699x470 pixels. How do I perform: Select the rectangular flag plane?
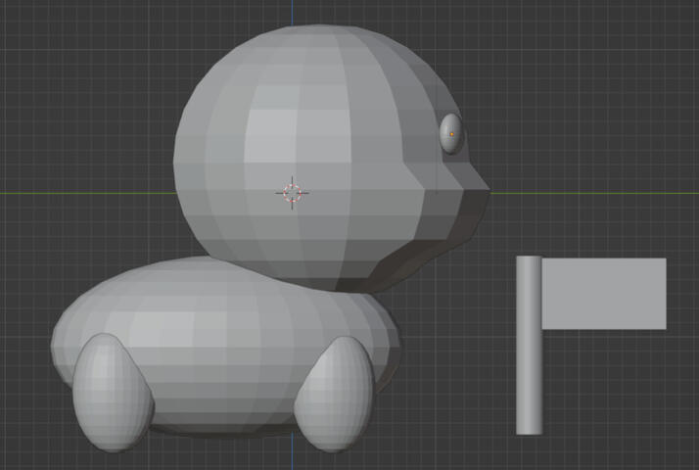coord(604,294)
